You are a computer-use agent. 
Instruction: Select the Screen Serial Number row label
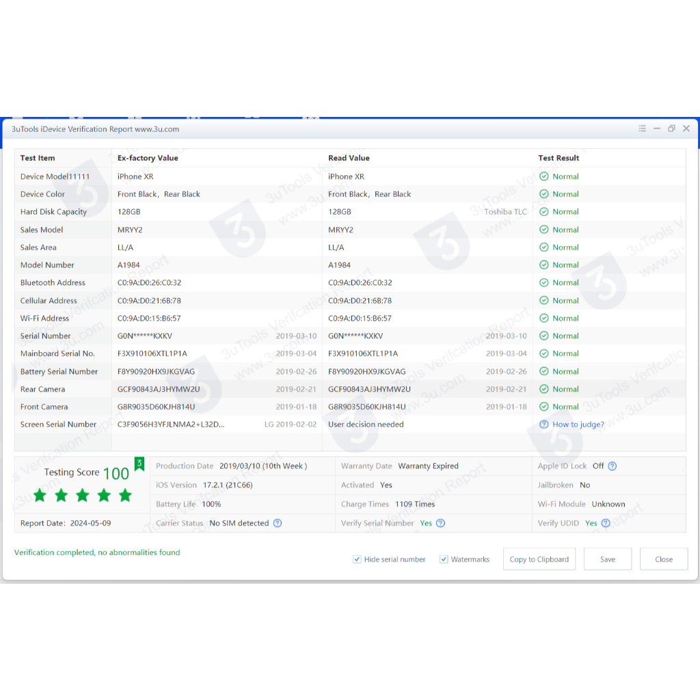pos(58,425)
